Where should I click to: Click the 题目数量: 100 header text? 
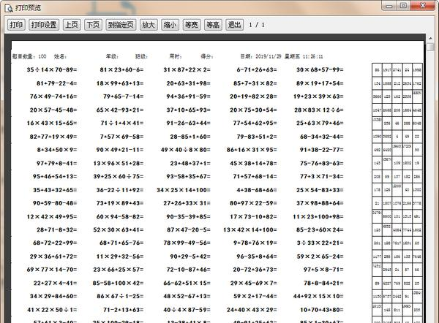click(29, 56)
